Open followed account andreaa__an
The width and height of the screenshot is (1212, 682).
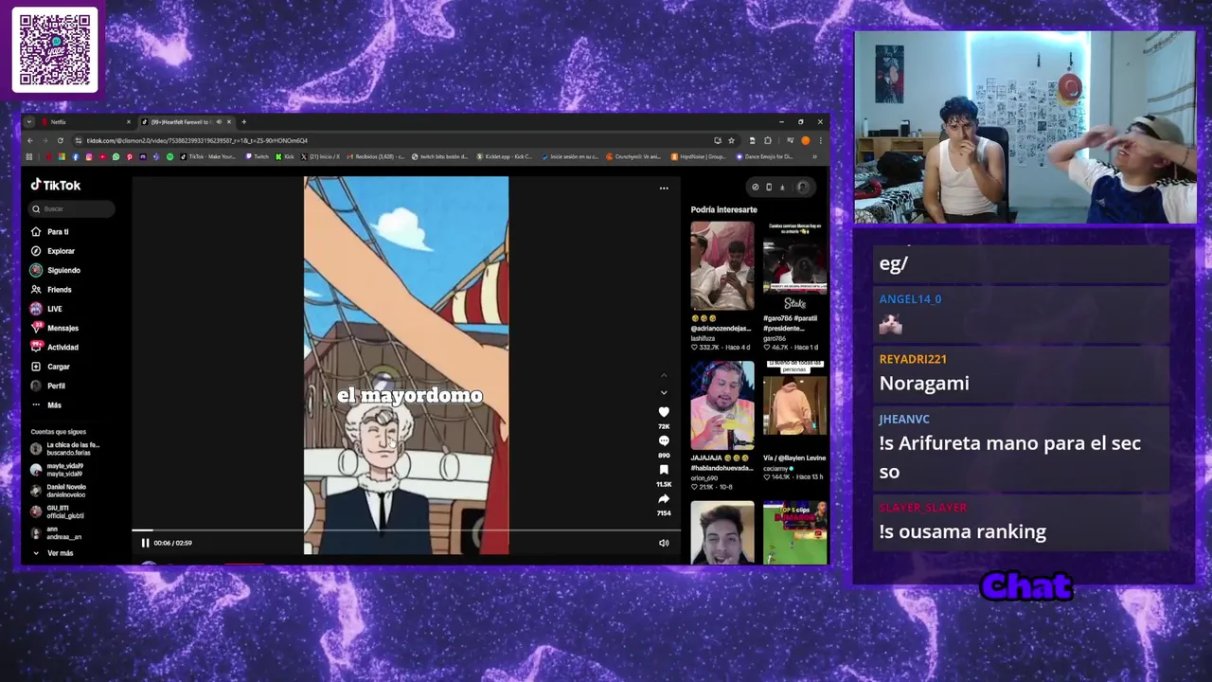56,532
